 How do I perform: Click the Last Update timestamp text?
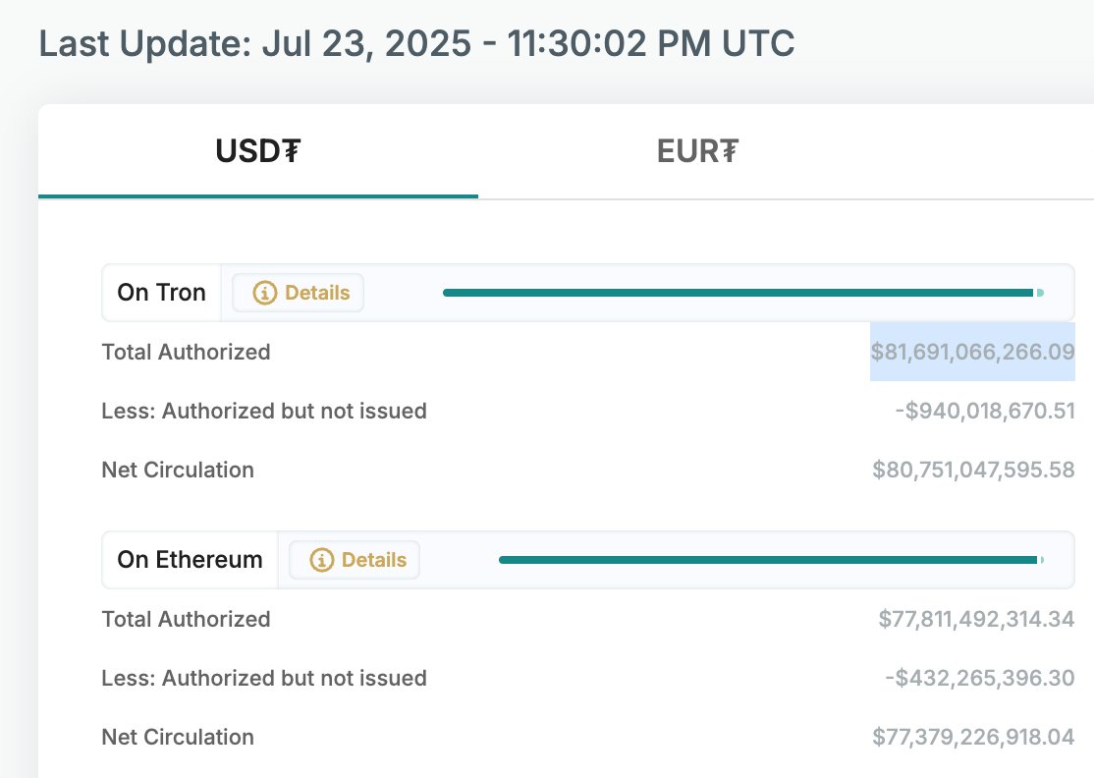416,44
